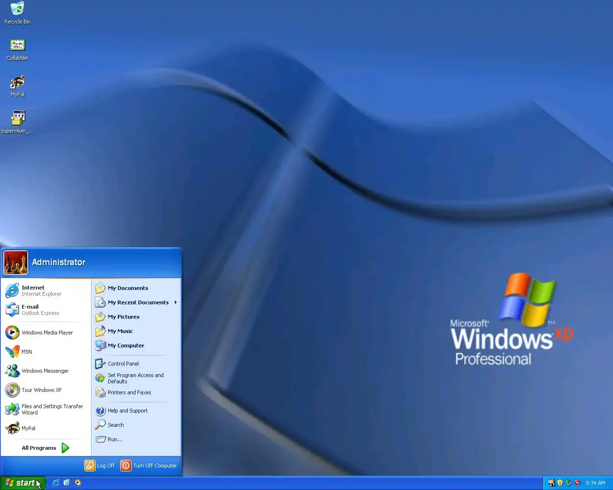Click the yellow shield tray icon
This screenshot has height=490, width=613.
pyautogui.click(x=560, y=483)
